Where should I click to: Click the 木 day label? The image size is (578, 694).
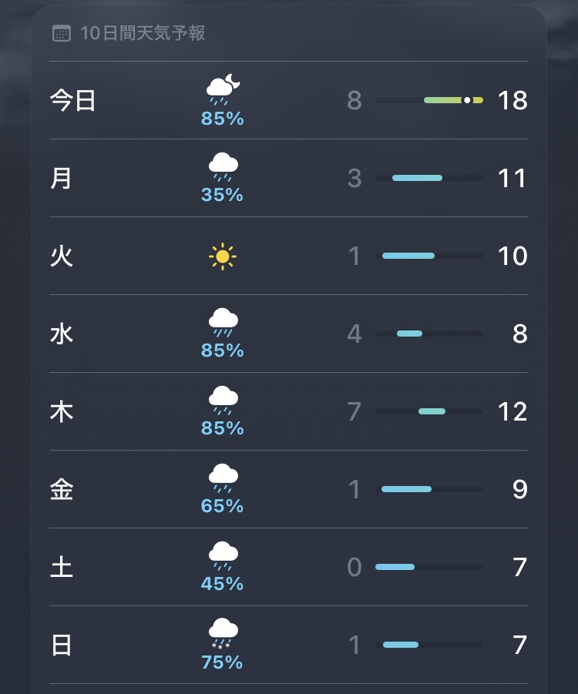click(x=61, y=412)
